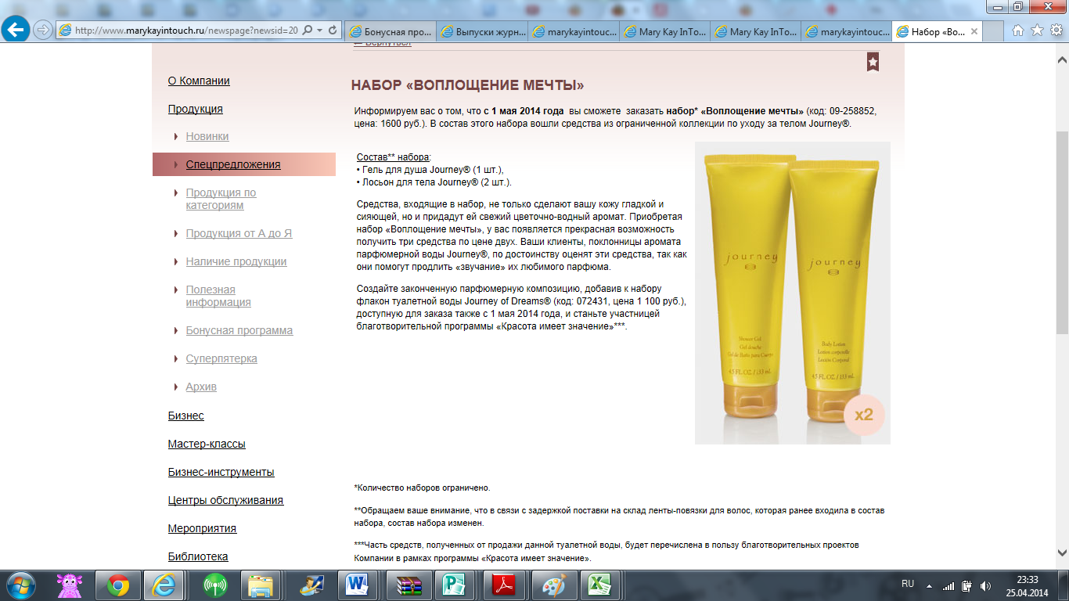Viewport: 1069px width, 601px height.
Task: Open the «Мероприятия» section link
Action: coord(202,528)
